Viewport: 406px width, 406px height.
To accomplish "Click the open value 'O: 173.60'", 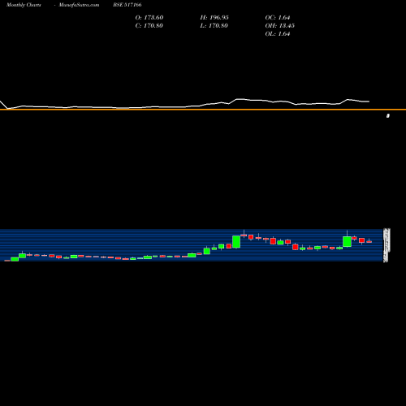I will [x=149, y=17].
